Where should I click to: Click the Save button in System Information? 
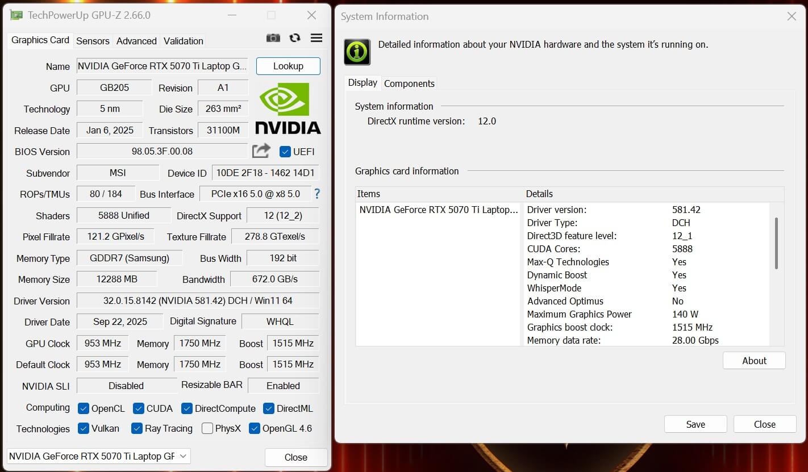[x=695, y=424]
